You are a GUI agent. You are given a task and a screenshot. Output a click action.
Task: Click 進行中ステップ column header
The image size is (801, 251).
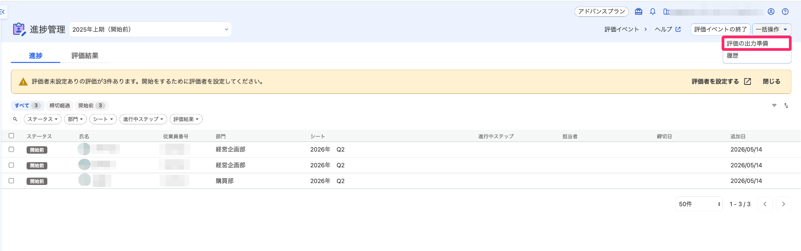tap(496, 136)
